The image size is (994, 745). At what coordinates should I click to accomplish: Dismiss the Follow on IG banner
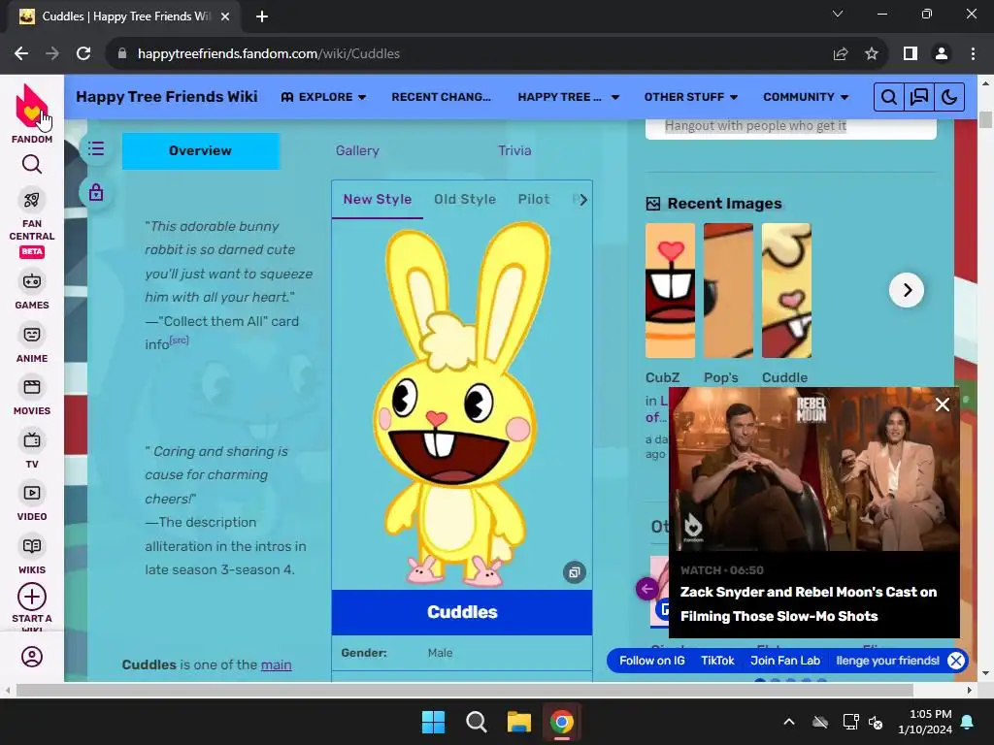tap(956, 661)
